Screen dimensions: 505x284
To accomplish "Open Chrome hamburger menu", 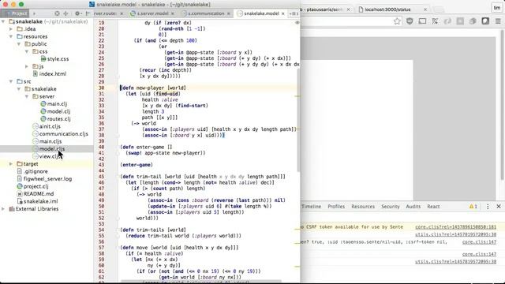I will [x=498, y=21].
